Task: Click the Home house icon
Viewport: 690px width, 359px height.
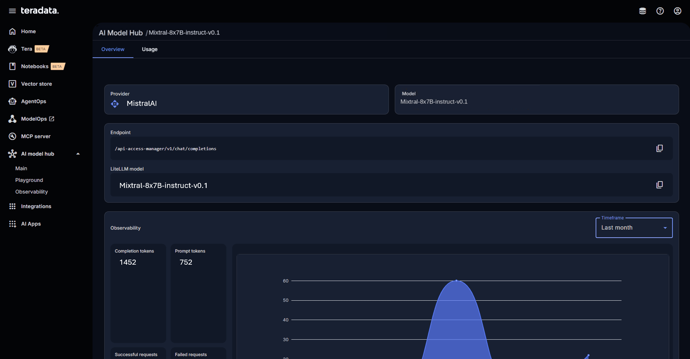Action: [x=13, y=31]
